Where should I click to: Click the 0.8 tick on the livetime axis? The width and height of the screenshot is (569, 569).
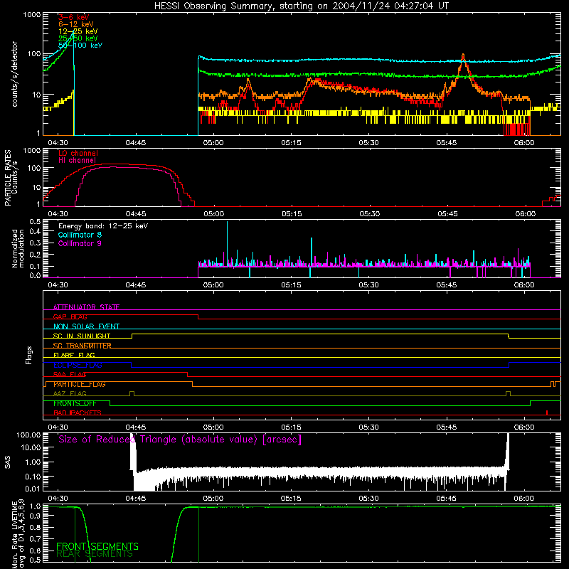pos(35,528)
